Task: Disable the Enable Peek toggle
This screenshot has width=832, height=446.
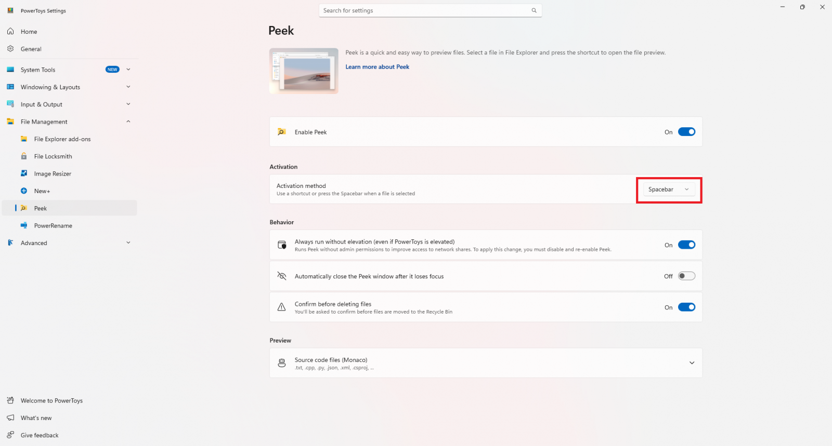Action: click(686, 132)
